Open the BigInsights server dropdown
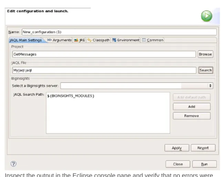 point(137,86)
